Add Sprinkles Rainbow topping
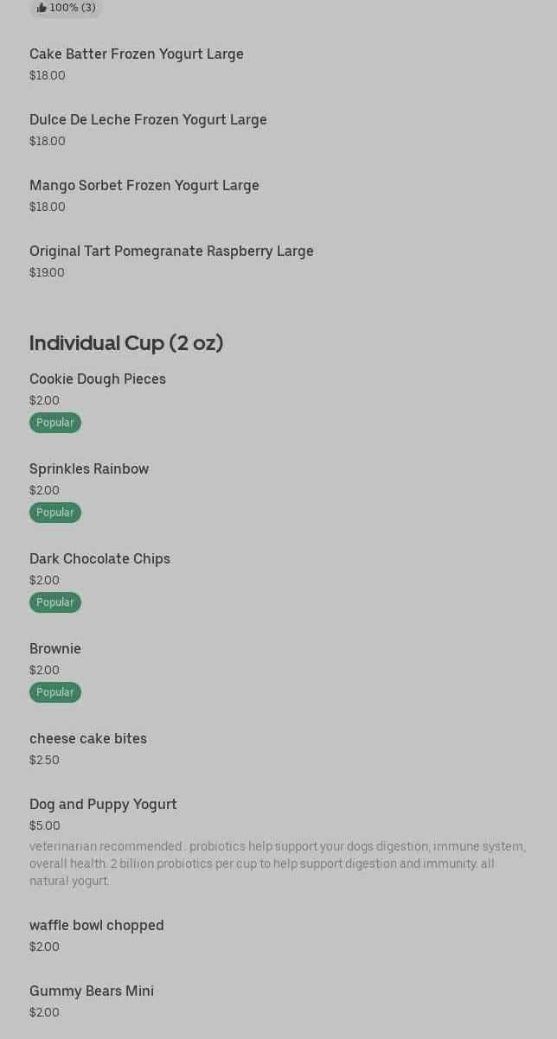The image size is (557, 1039). [89, 469]
